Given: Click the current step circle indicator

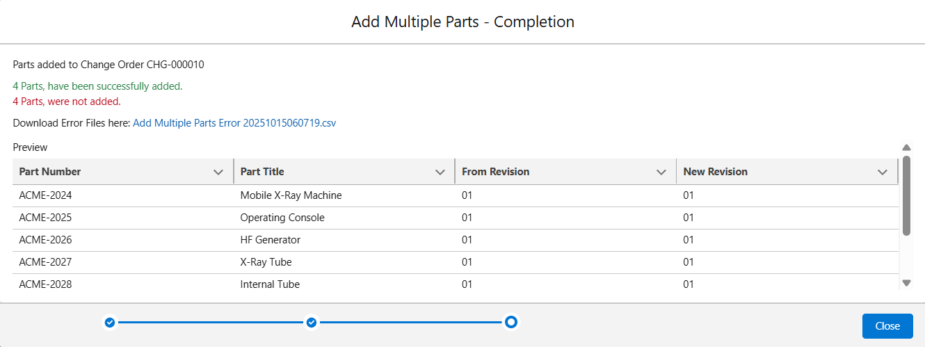Looking at the screenshot, I should click(511, 322).
